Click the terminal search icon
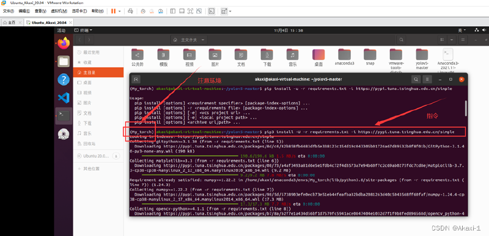This screenshot has height=236, width=489. click(x=416, y=80)
